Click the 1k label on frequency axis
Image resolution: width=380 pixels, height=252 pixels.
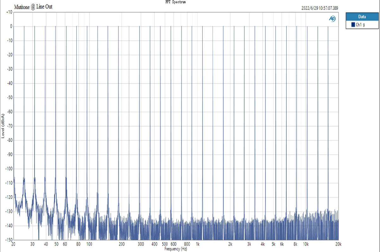[198, 244]
